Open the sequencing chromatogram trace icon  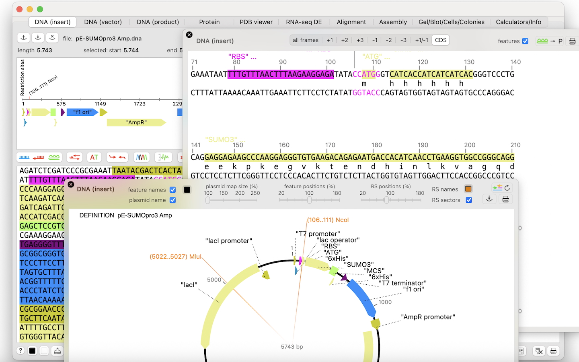(142, 157)
